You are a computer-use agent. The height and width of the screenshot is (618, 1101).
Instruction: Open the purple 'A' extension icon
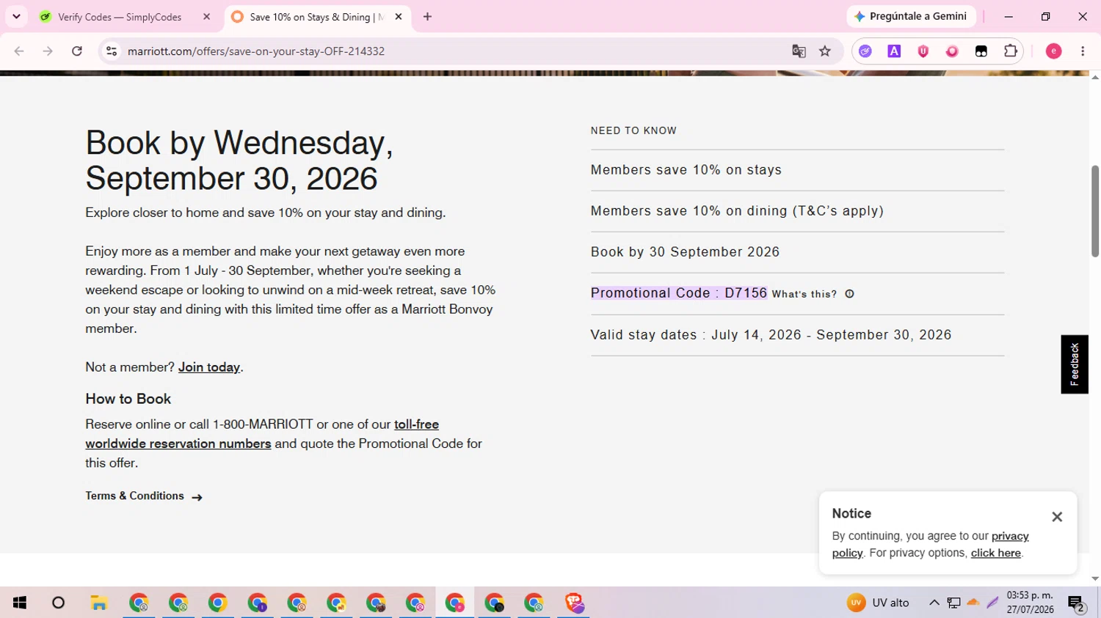(894, 51)
